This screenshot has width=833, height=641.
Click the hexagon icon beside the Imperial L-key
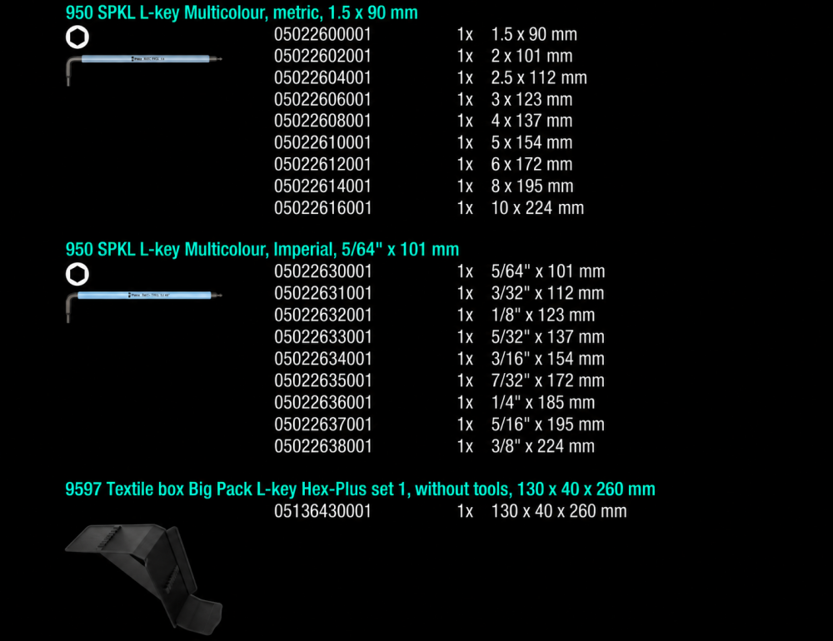(77, 274)
